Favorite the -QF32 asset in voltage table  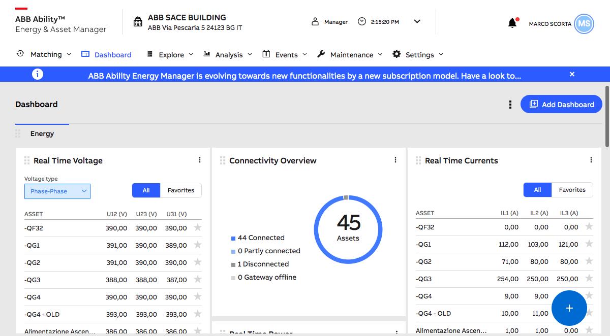click(198, 228)
